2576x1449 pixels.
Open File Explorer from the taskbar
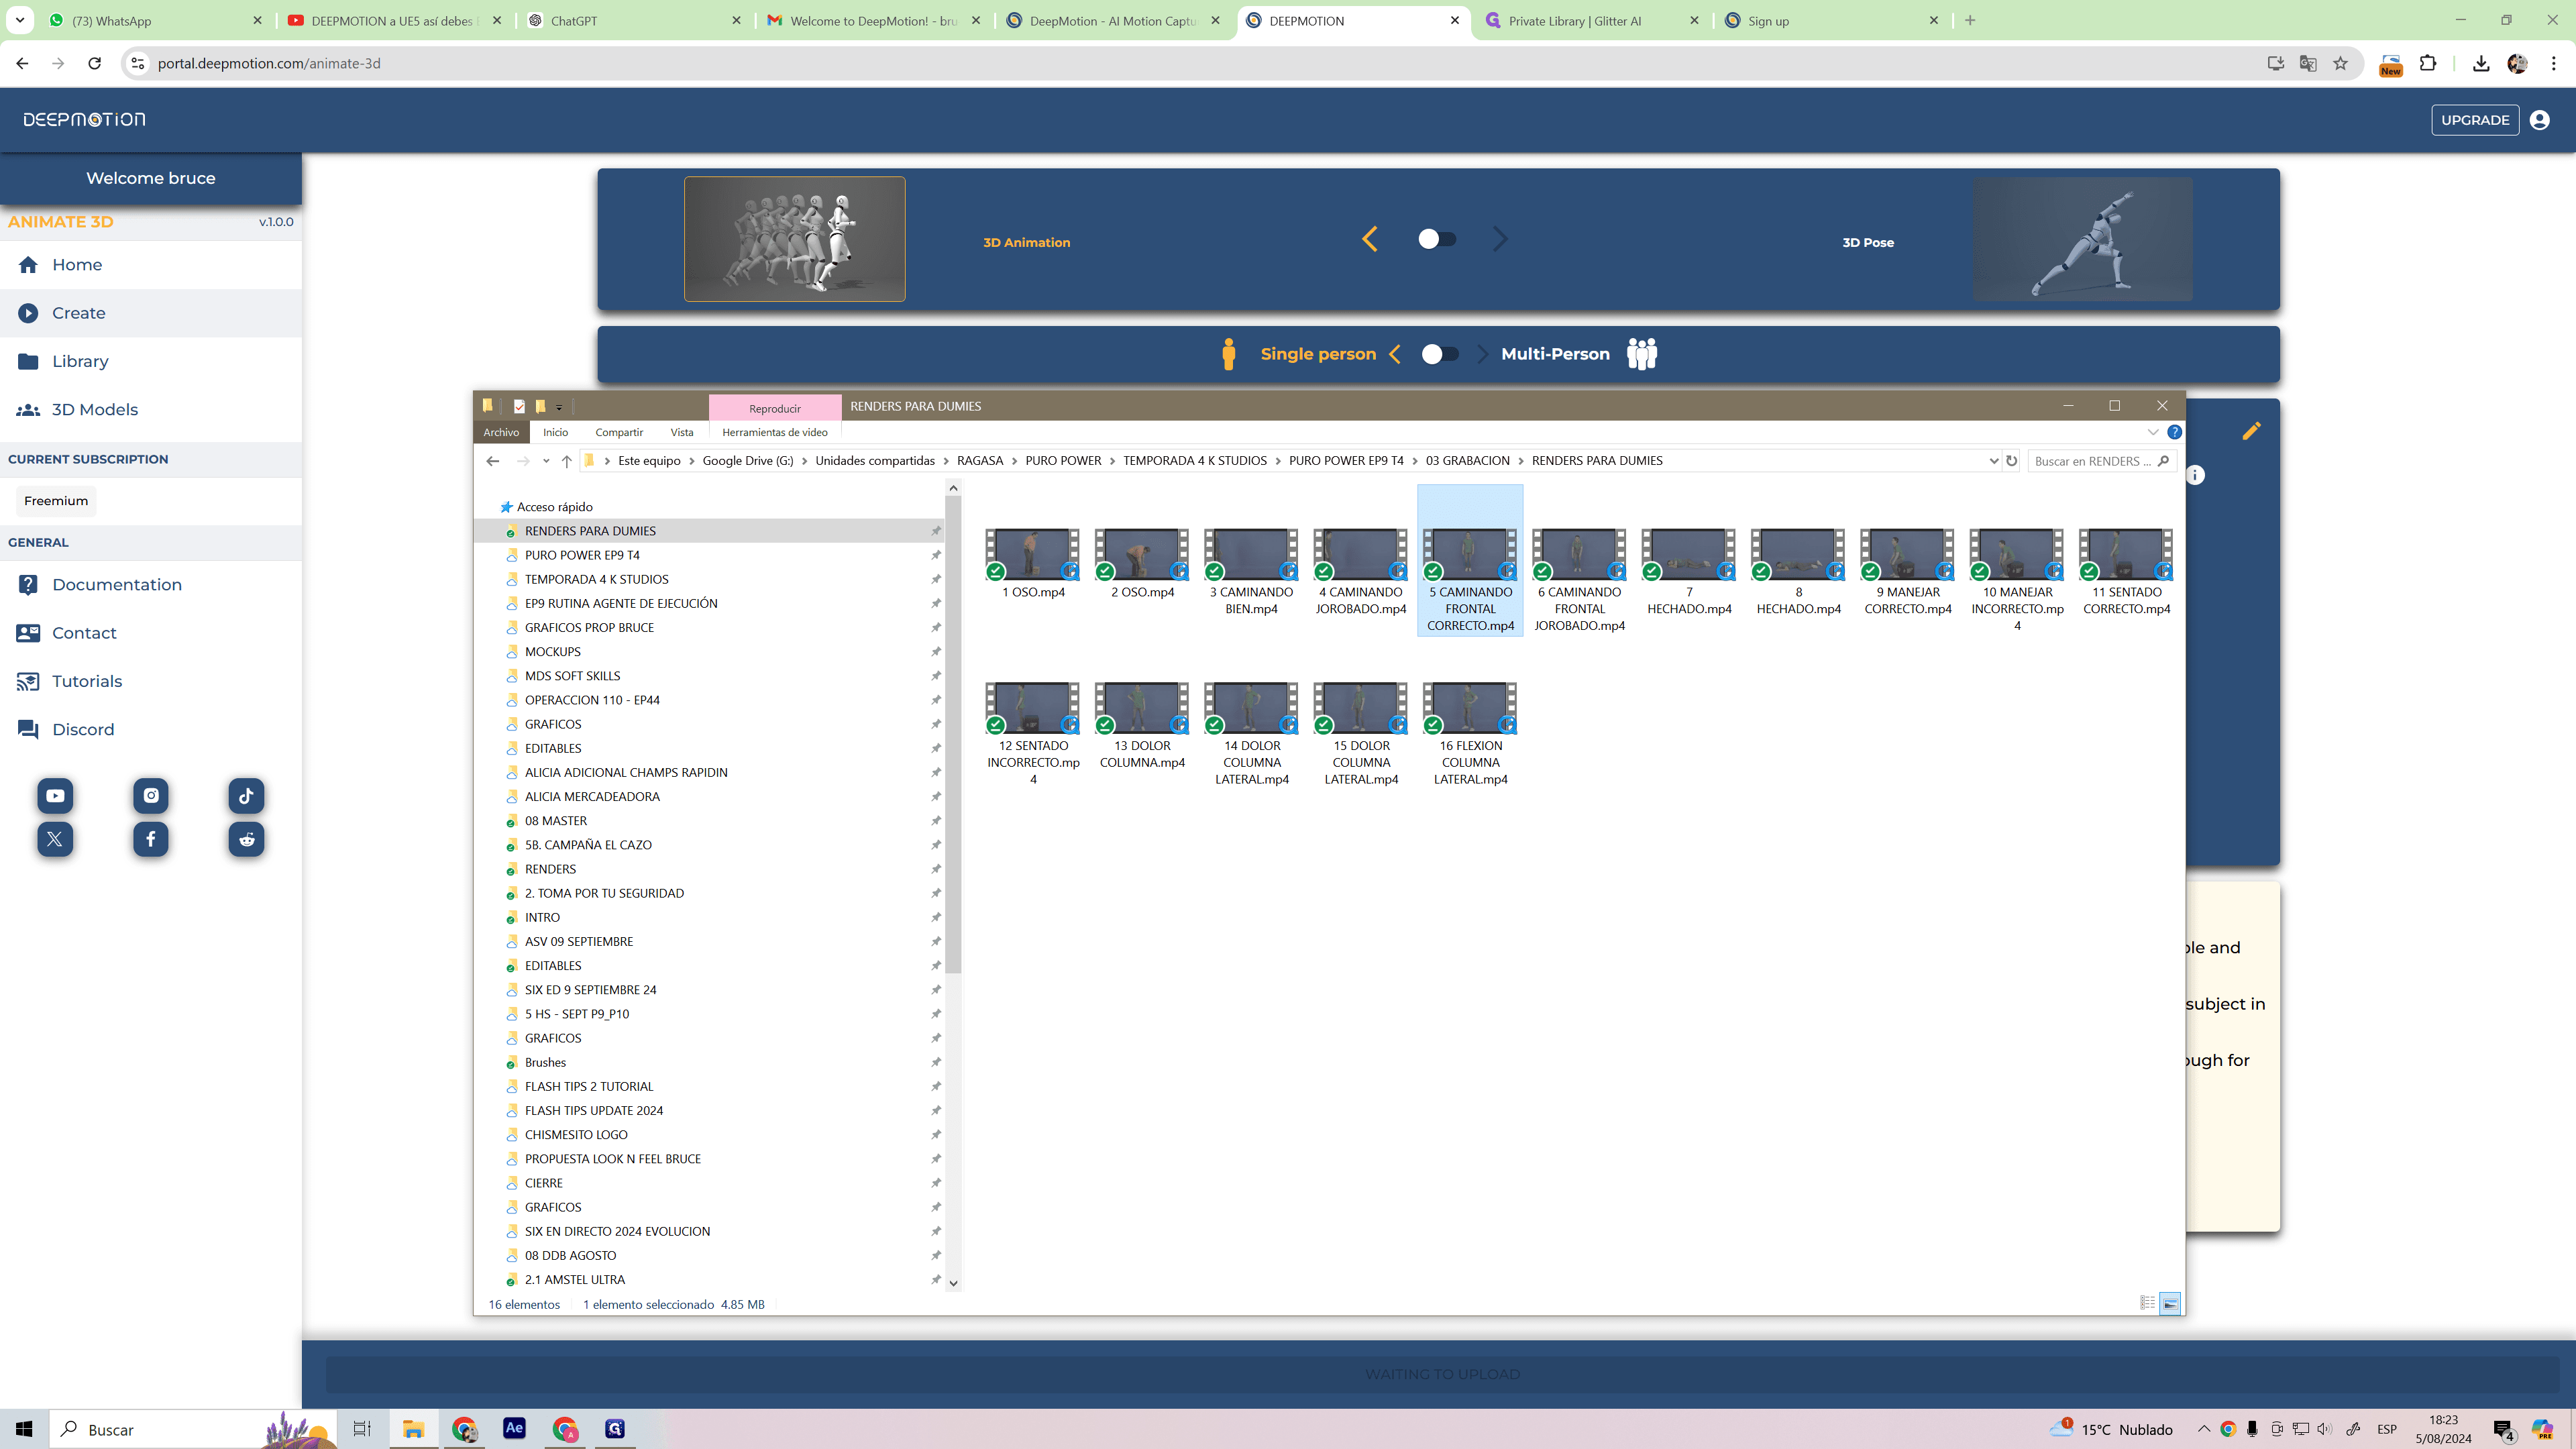(x=413, y=1428)
